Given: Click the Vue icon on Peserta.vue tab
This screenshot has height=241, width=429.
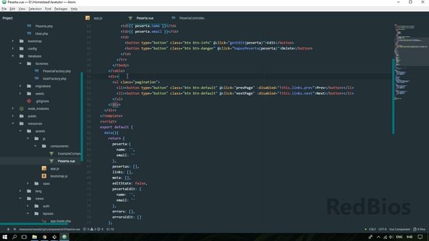Looking at the screenshot, I should [x=130, y=18].
